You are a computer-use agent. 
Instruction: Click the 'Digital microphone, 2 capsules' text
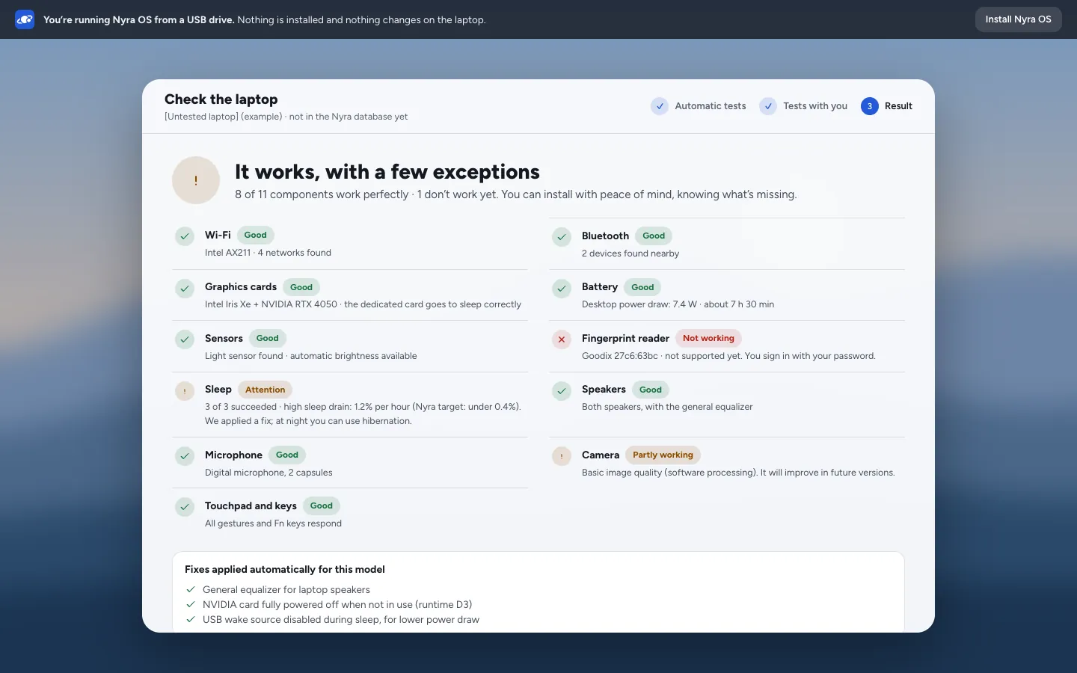click(x=269, y=473)
